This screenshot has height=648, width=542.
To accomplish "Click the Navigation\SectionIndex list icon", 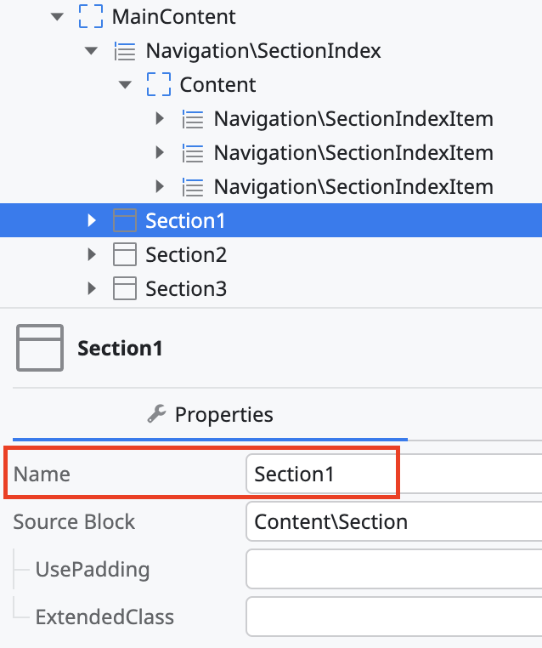I will click(x=125, y=51).
